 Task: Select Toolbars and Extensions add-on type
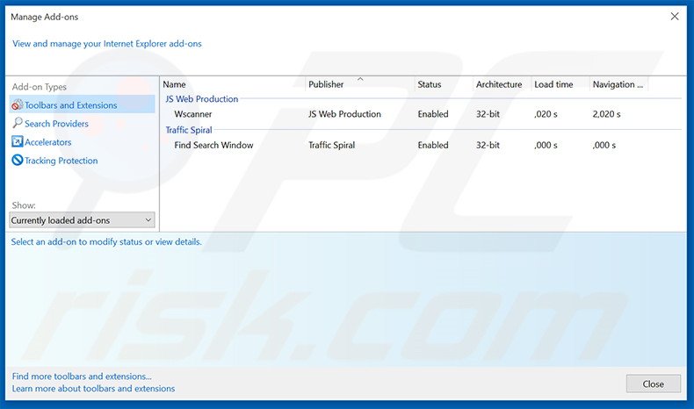click(82, 104)
